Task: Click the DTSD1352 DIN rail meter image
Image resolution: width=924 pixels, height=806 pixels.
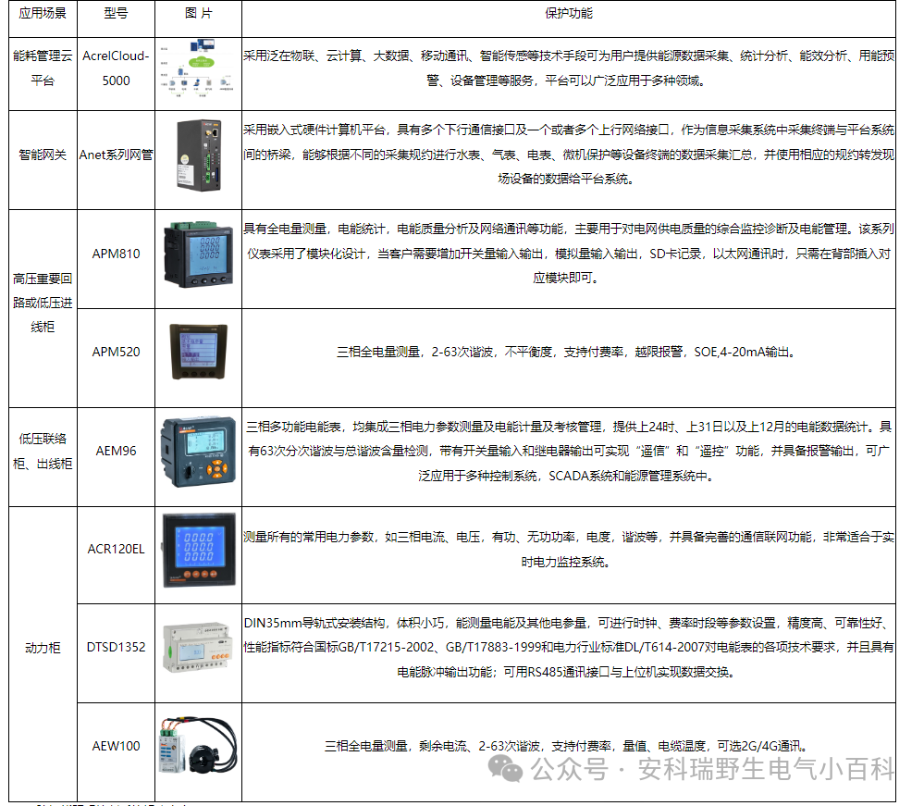Action: pos(197,647)
